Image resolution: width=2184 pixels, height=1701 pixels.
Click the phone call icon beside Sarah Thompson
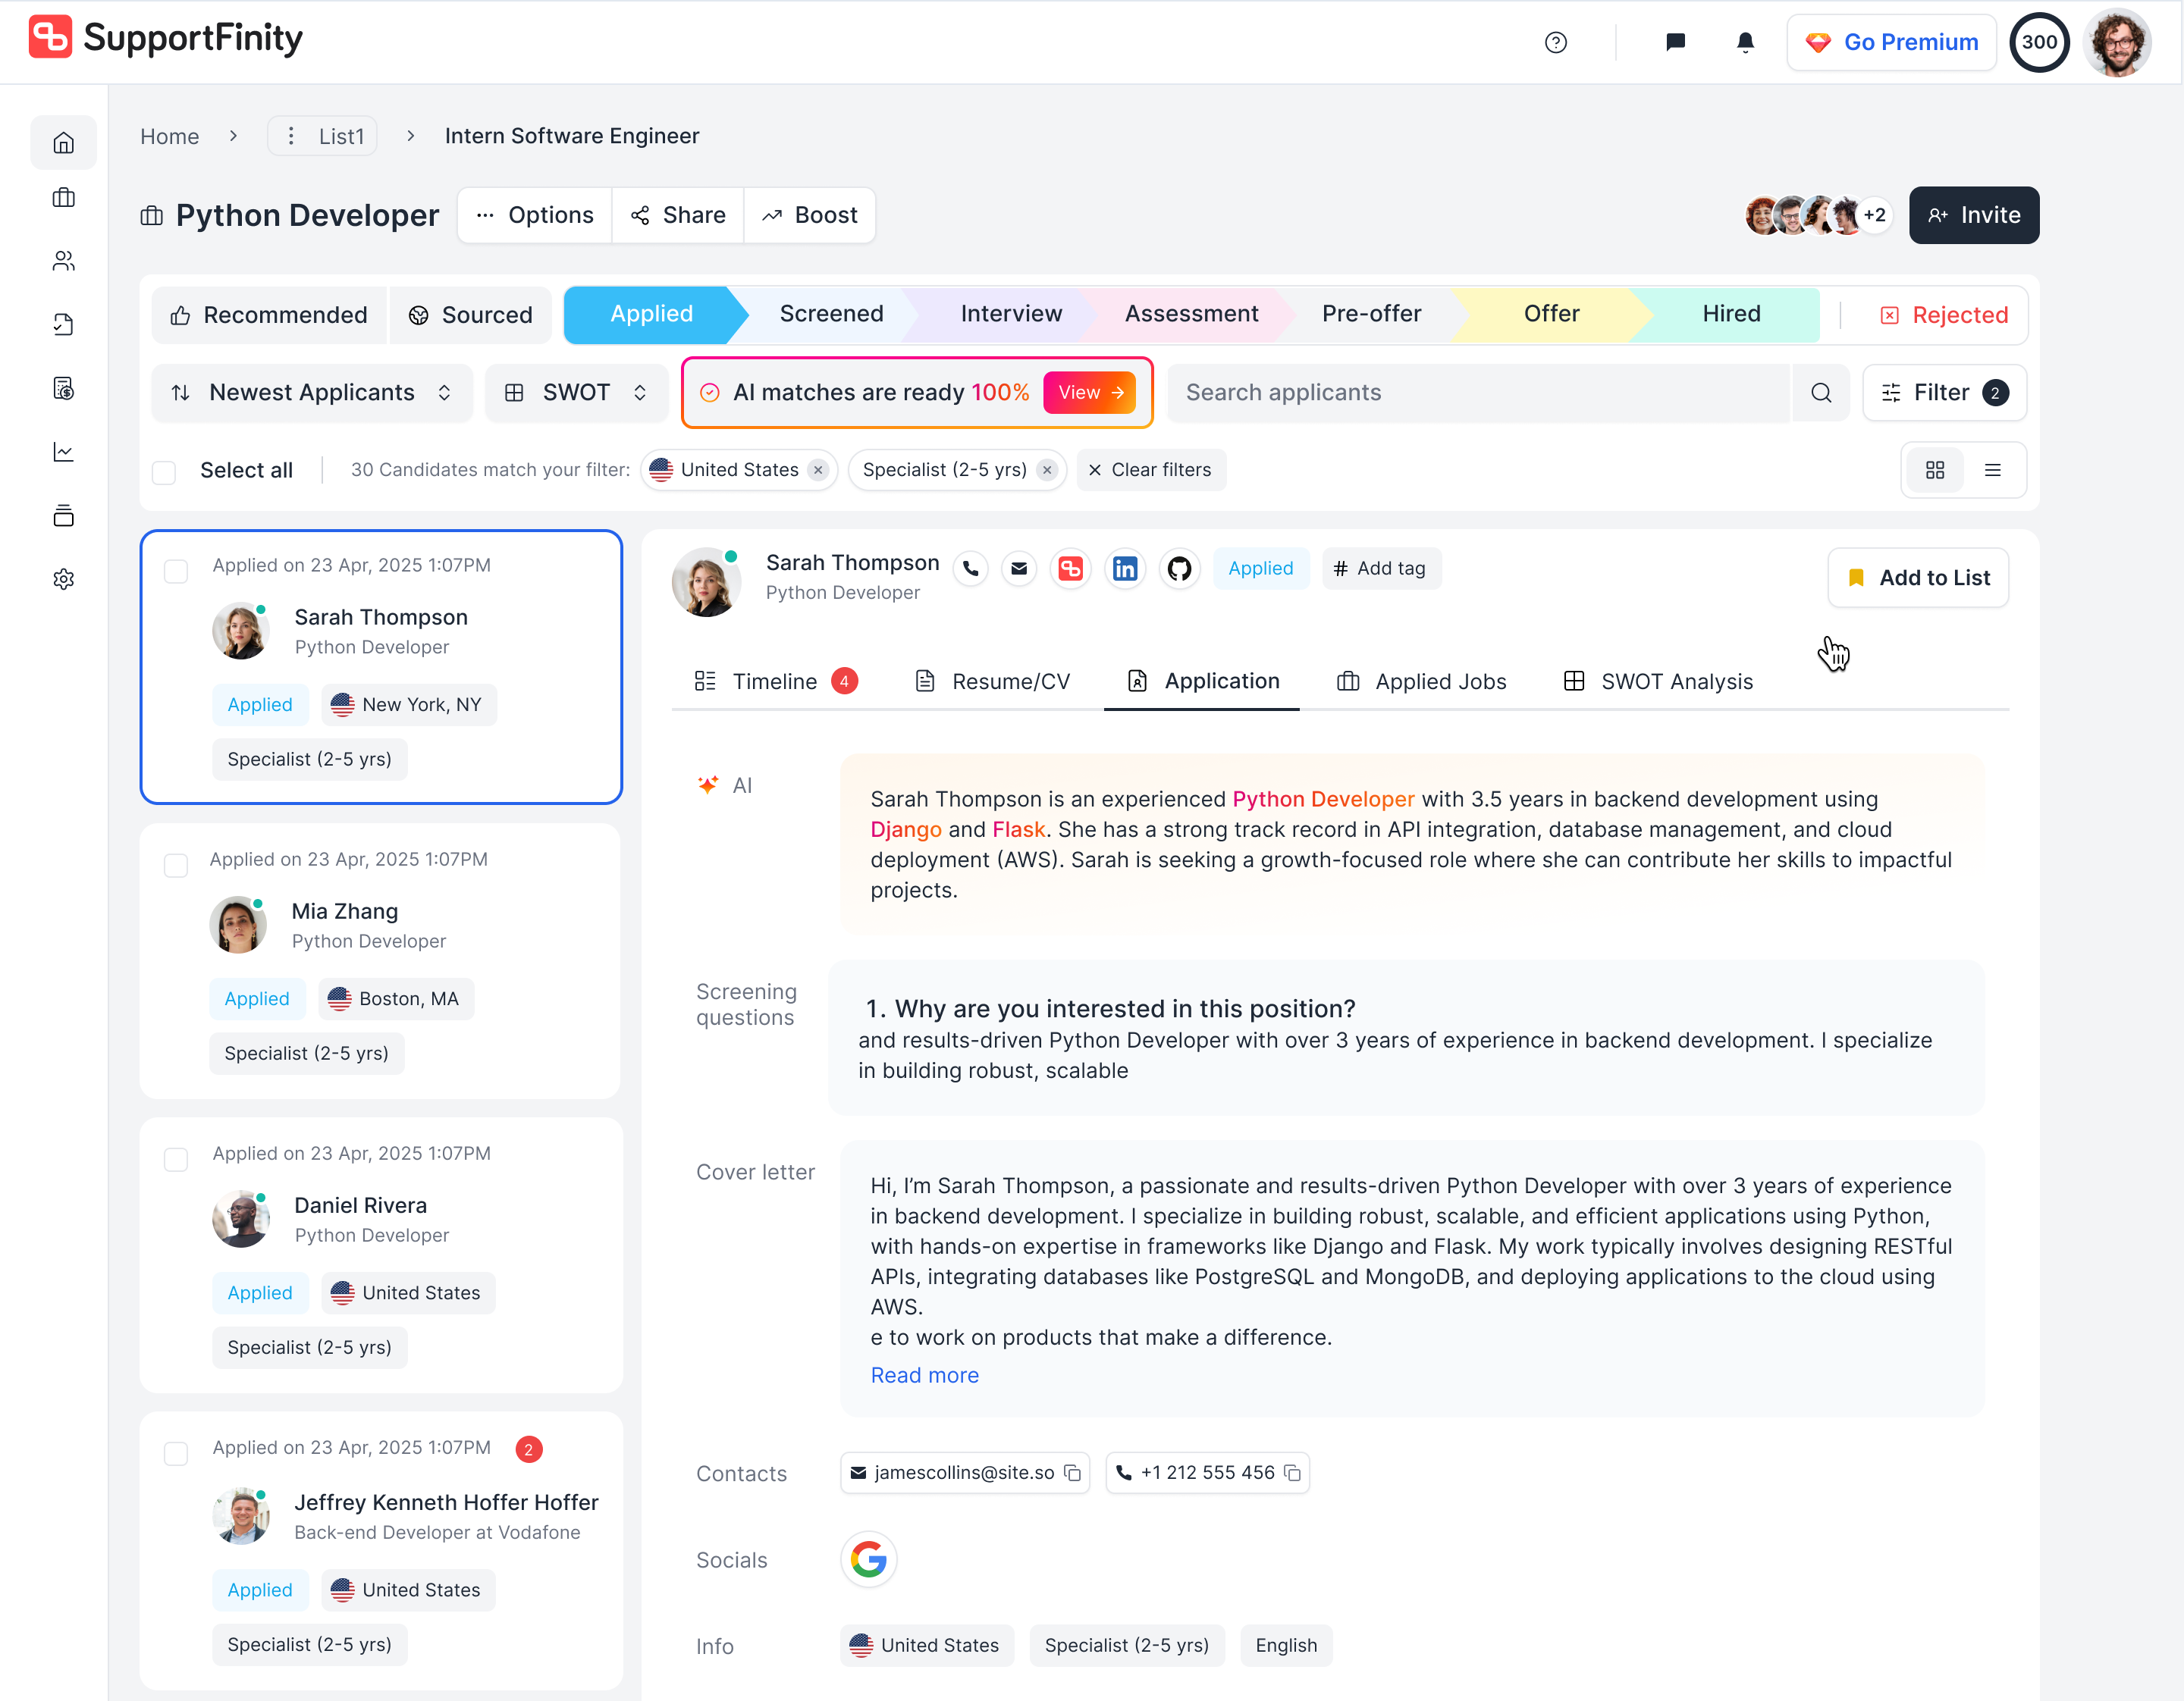pos(969,569)
